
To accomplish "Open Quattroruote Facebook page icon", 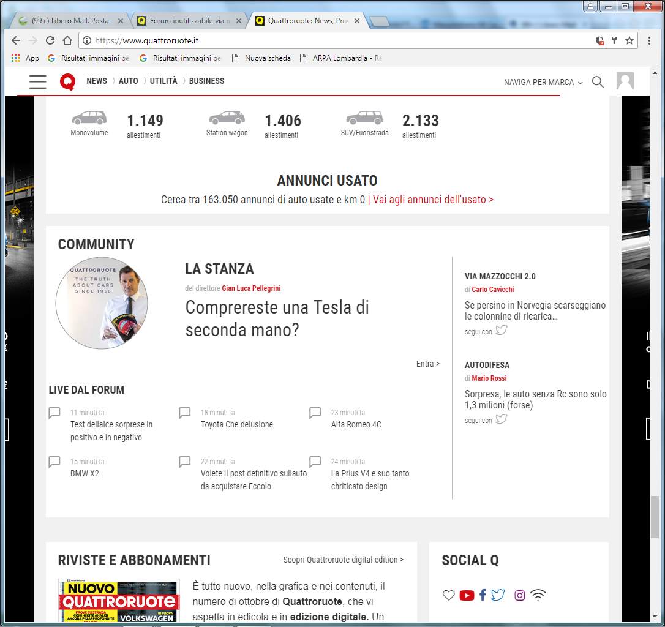I will tap(483, 595).
